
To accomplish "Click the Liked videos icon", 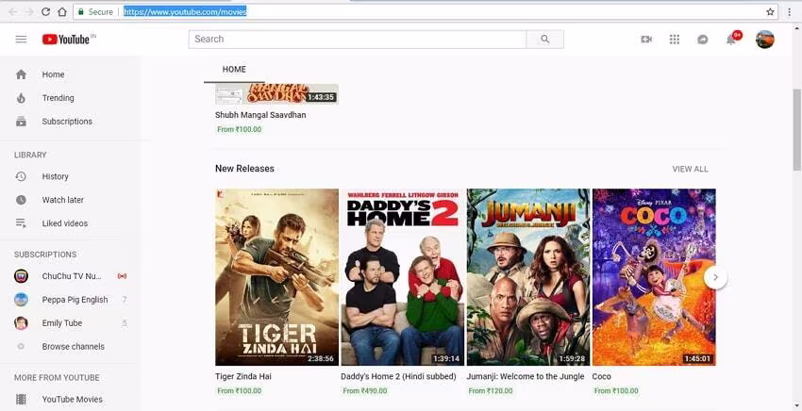I will pyautogui.click(x=21, y=223).
